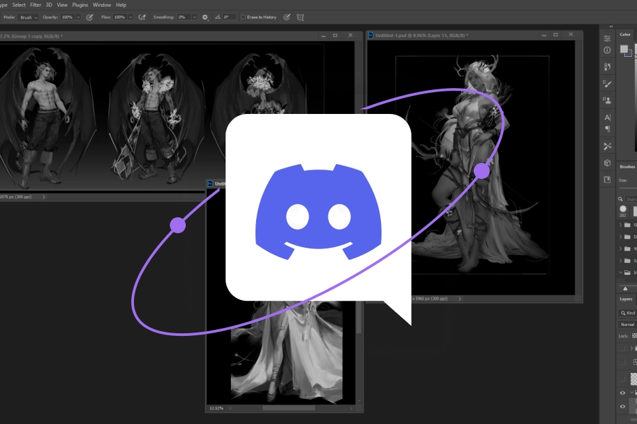This screenshot has height=424, width=637.
Task: Open the Clone Source stamp panel icon
Action: (607, 100)
